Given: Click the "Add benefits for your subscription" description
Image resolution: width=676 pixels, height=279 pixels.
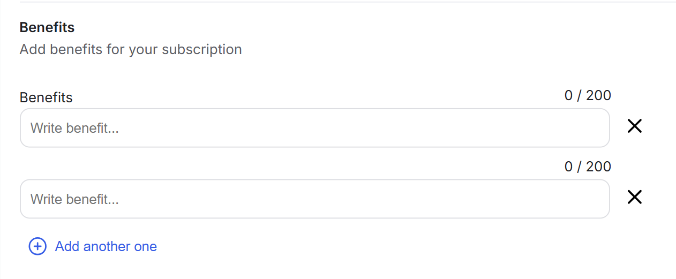Looking at the screenshot, I should coord(131,50).
